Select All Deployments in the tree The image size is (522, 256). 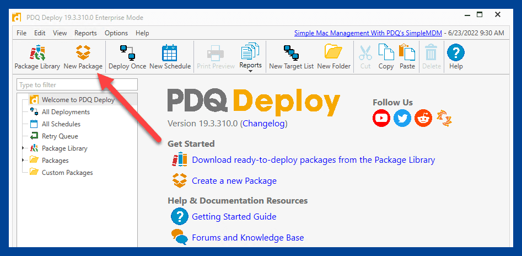point(66,112)
